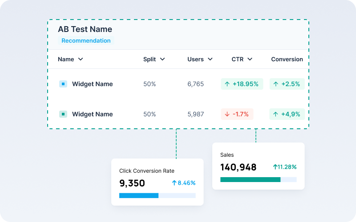
Task: Click the 140,948 Sales value
Action: (x=239, y=167)
